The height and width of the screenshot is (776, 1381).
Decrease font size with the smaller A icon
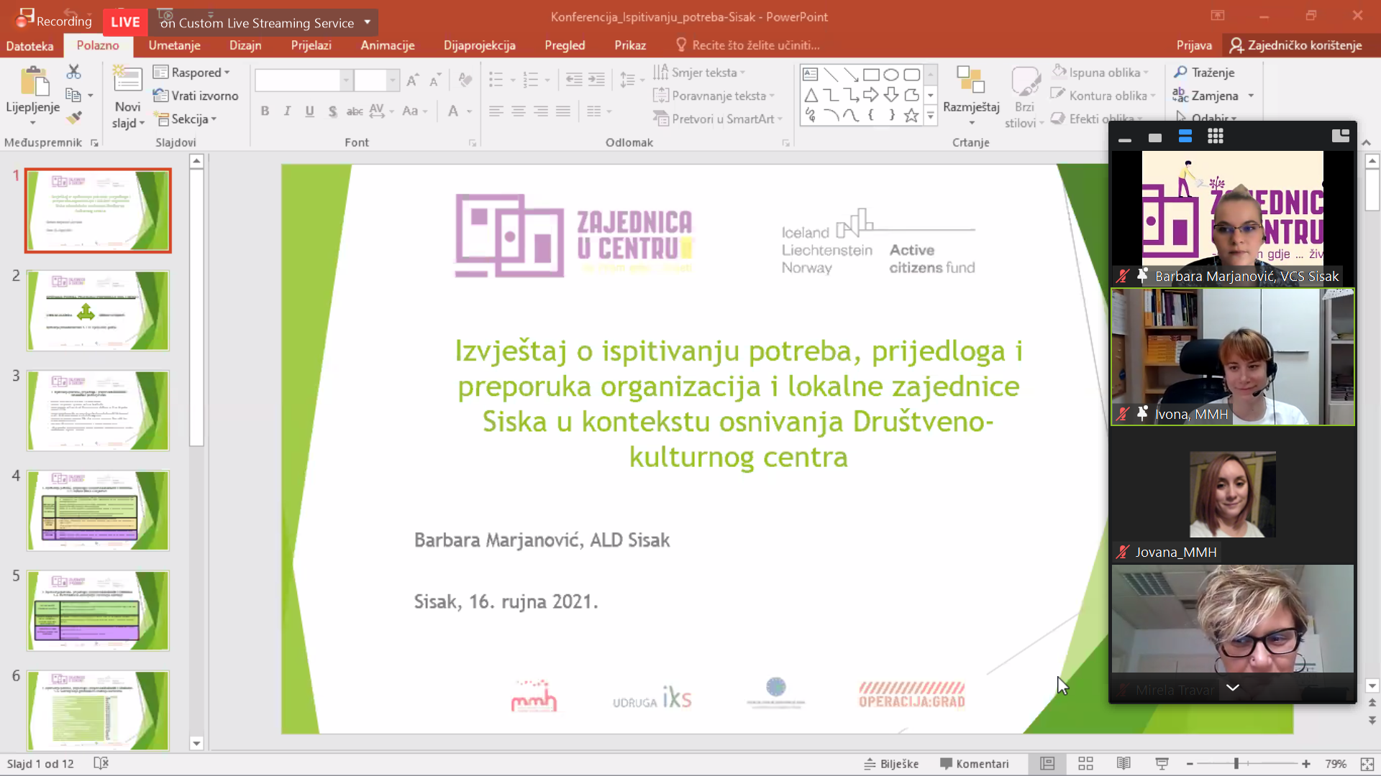coord(434,80)
